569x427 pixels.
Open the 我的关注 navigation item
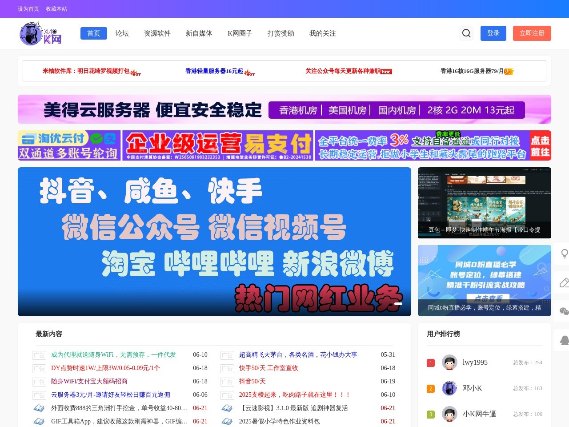pyautogui.click(x=323, y=33)
